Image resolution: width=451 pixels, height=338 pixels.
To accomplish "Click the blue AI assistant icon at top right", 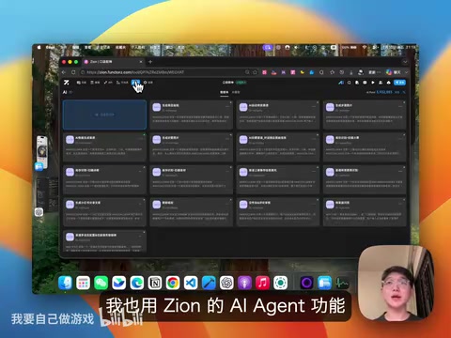I will pos(341,83).
